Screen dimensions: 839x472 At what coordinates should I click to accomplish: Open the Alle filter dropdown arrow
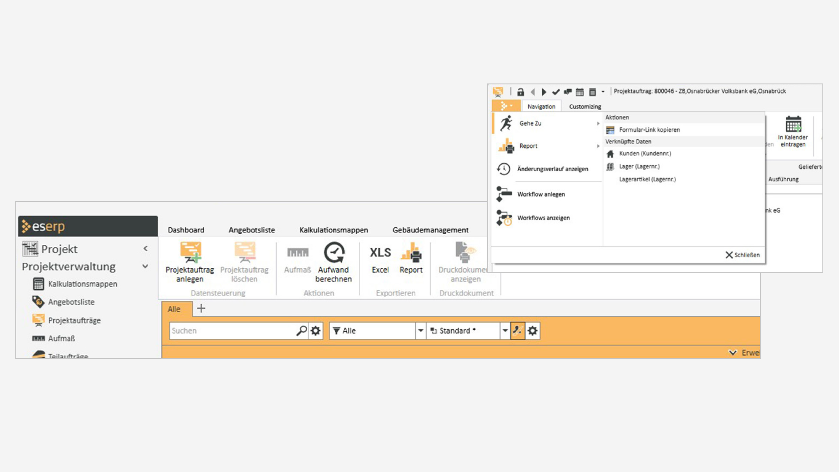(x=420, y=331)
